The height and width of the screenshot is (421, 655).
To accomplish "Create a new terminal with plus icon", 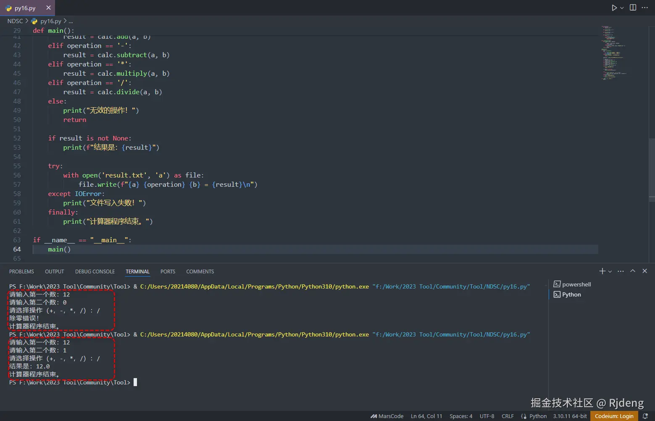I will point(602,271).
